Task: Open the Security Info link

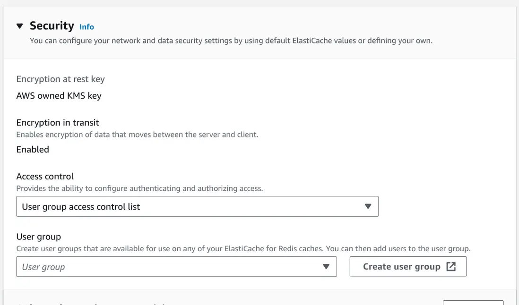Action: click(86, 27)
